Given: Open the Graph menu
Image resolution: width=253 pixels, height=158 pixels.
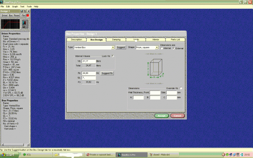Looking at the screenshot, I should (15, 6).
